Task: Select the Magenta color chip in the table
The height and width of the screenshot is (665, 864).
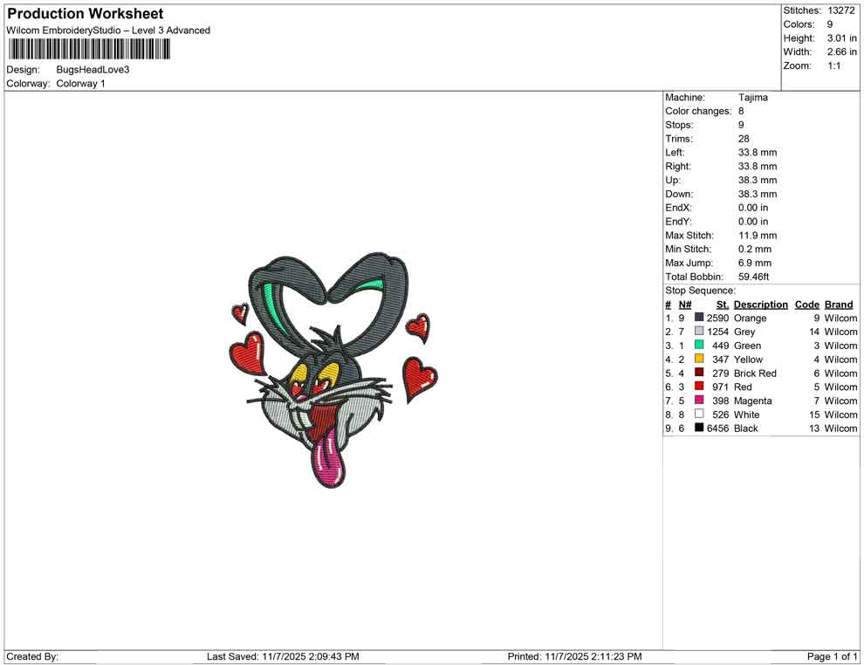Action: [x=697, y=401]
